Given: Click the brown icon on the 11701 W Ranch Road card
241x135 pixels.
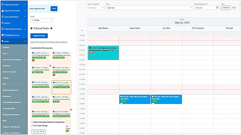Looking at the screenshot, I should pos(33,60).
